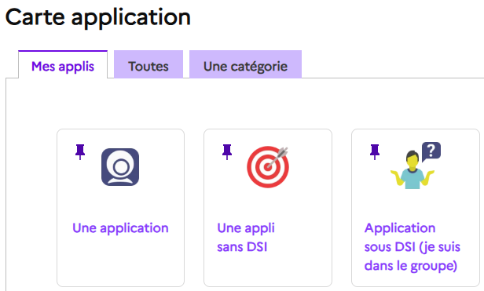Toggle pin on Application sous DSI card
The height and width of the screenshot is (291, 484).
[x=375, y=151]
